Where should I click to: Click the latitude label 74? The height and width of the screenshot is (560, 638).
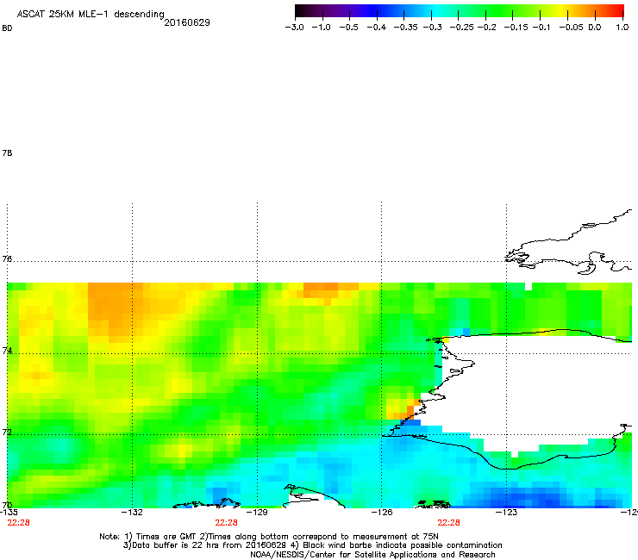(x=7, y=351)
